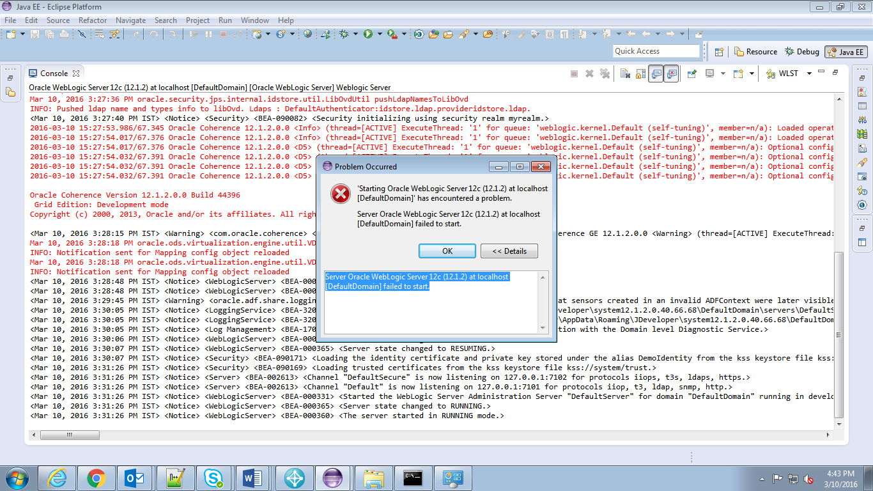873x491 pixels.
Task: Expand the External Tools dropdown arrow
Action: 405,34
